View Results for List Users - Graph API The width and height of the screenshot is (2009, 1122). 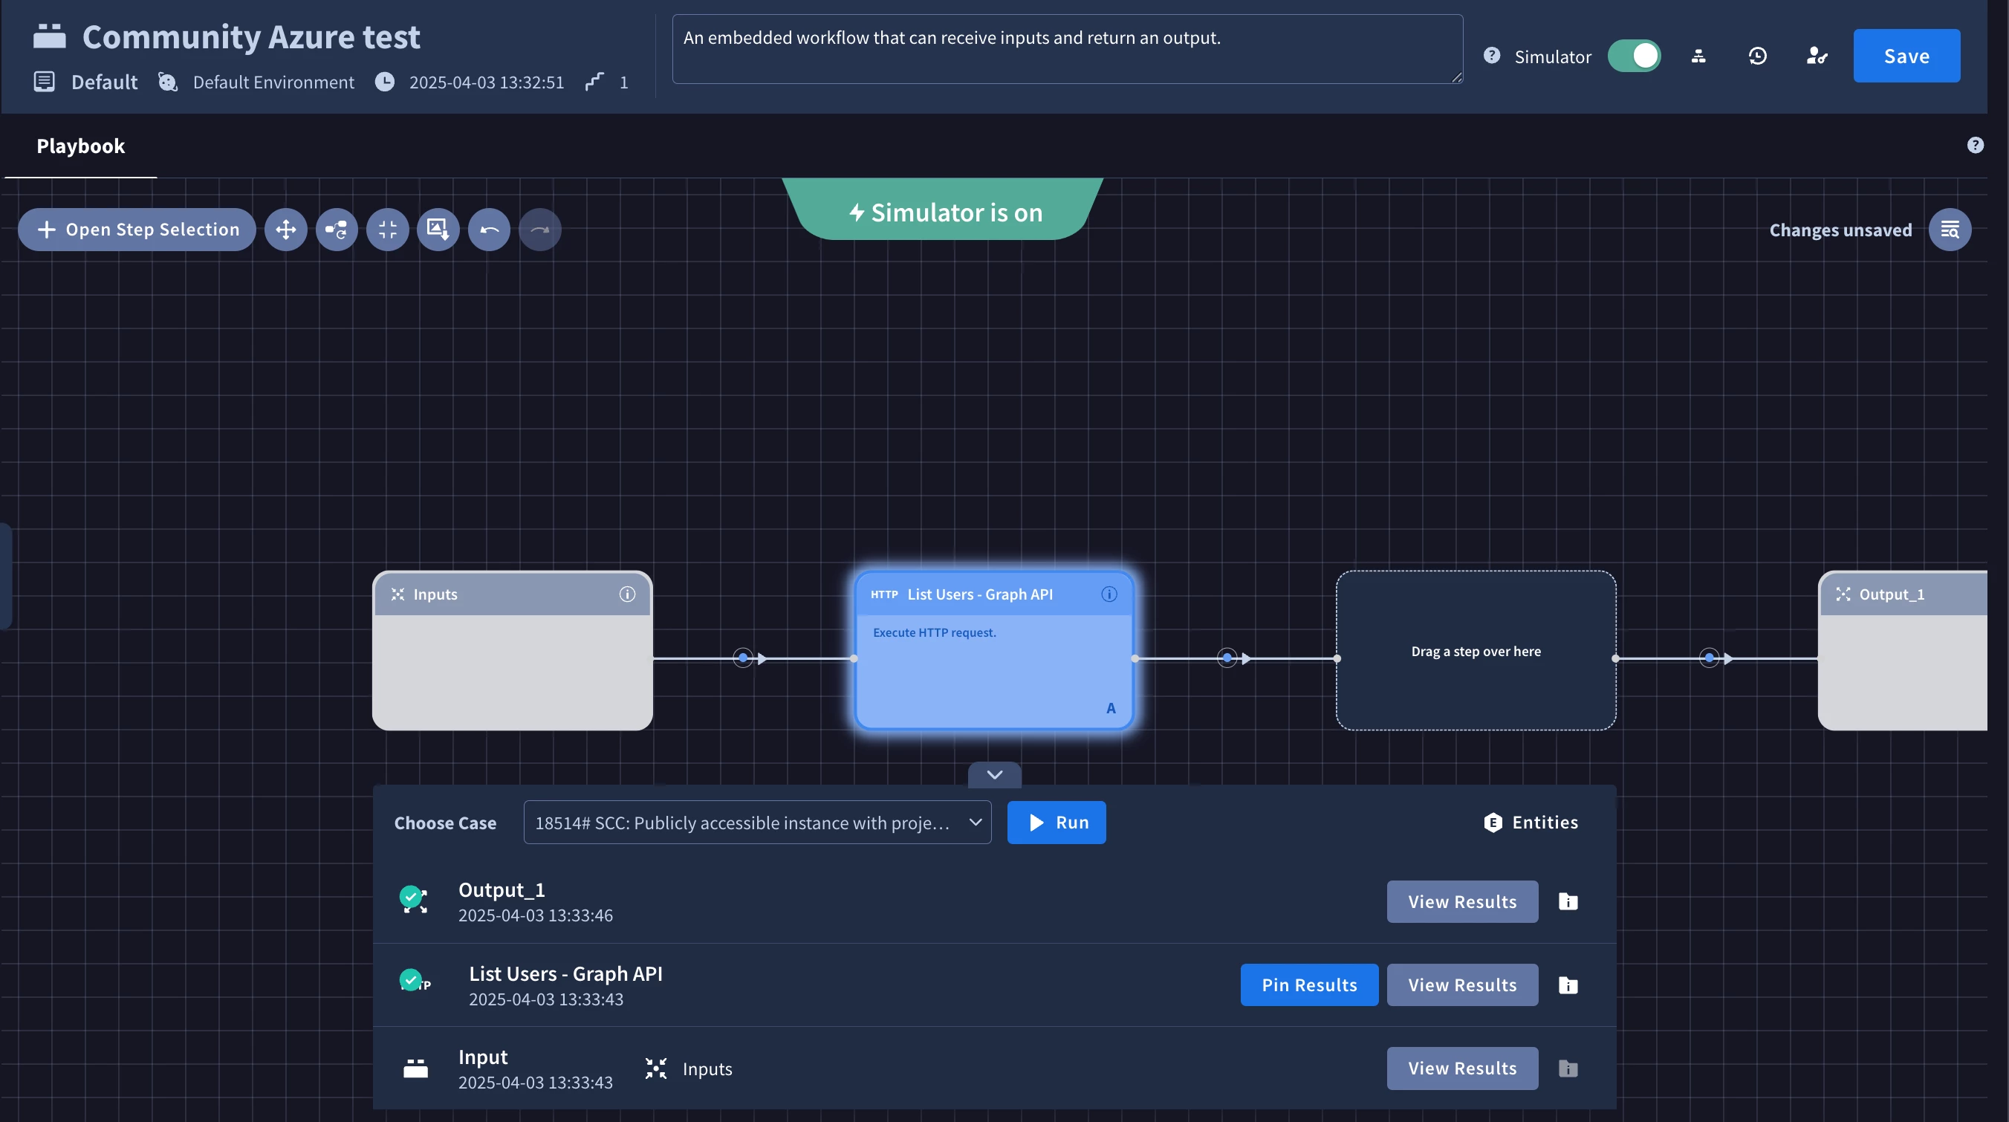[x=1461, y=985]
